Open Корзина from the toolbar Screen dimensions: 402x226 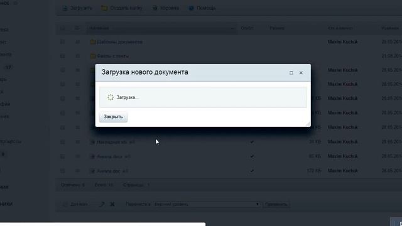coord(166,8)
